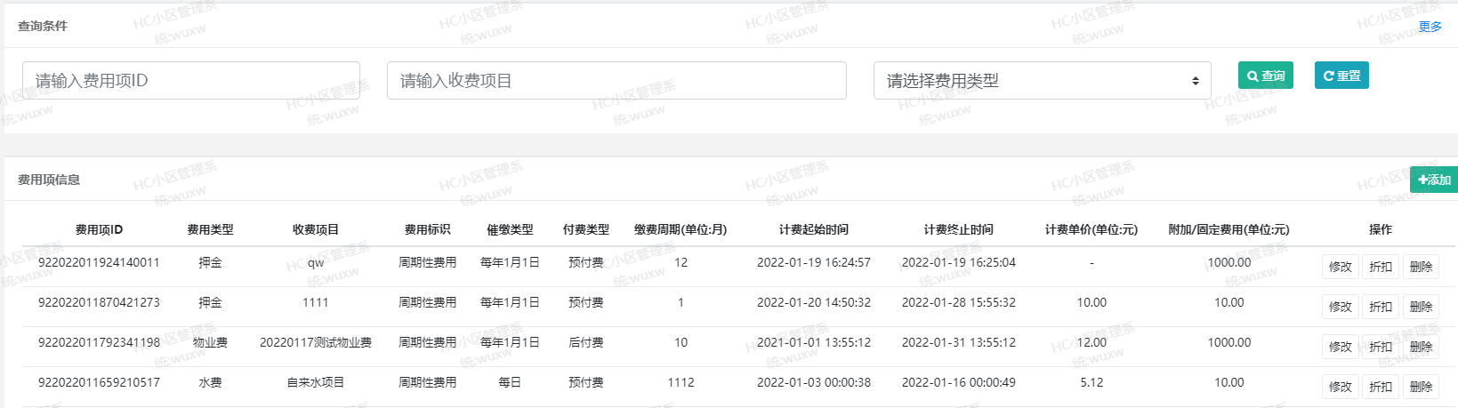Image resolution: width=1458 pixels, height=408 pixels.
Task: Click unit price 5.12 cell
Action: [1091, 382]
